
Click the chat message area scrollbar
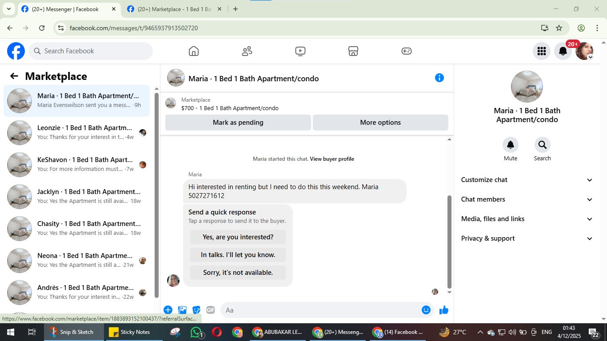tap(449, 242)
